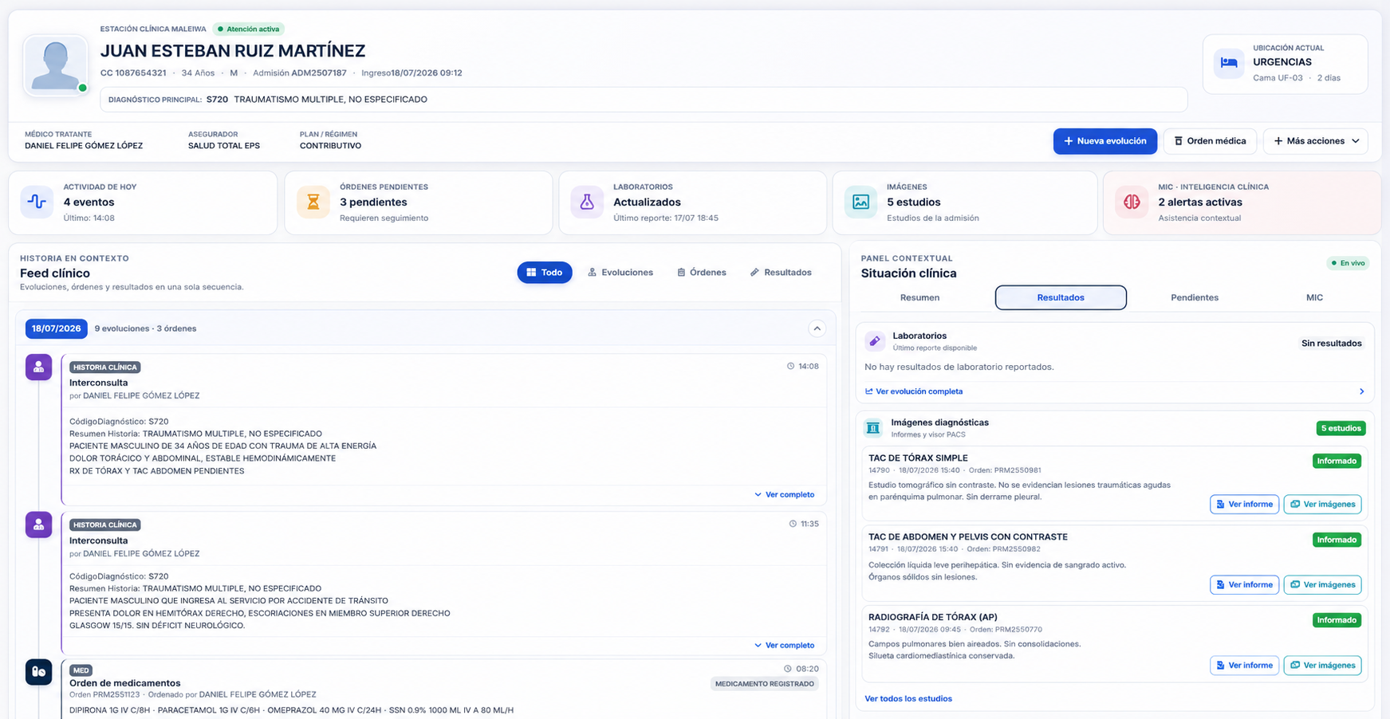Switch to the Resumen tab
Screen dimensions: 1390x719
[x=919, y=297]
